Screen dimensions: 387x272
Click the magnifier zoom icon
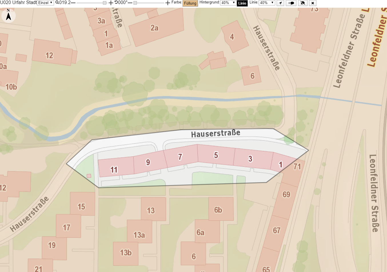pos(57,3)
